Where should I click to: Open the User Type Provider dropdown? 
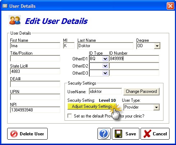tap(156, 107)
